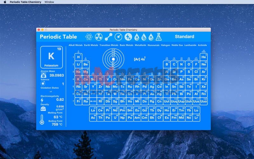Select Plutonium Pu element
This screenshot has height=159, width=254.
click(x=130, y=118)
